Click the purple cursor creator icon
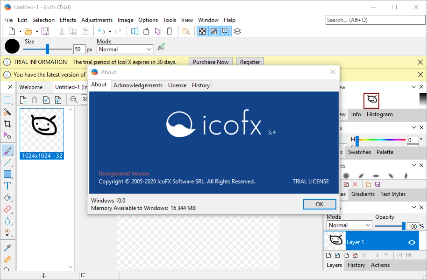The image size is (427, 280). point(158,31)
